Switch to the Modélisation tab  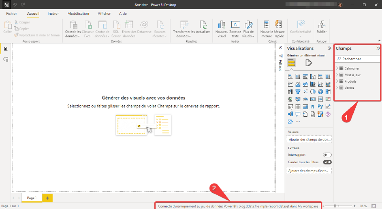(x=78, y=14)
